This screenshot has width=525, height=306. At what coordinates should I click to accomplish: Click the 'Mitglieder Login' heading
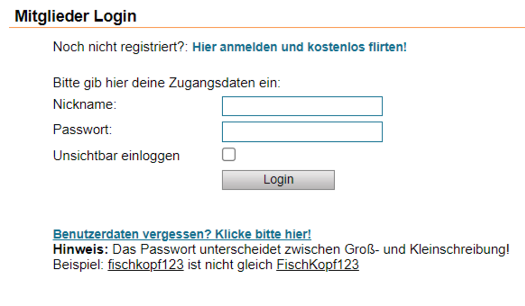point(75,16)
